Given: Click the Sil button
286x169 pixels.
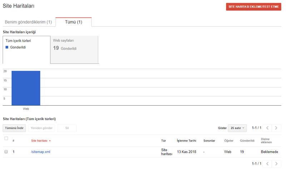Looking at the screenshot, I should pos(67,128).
